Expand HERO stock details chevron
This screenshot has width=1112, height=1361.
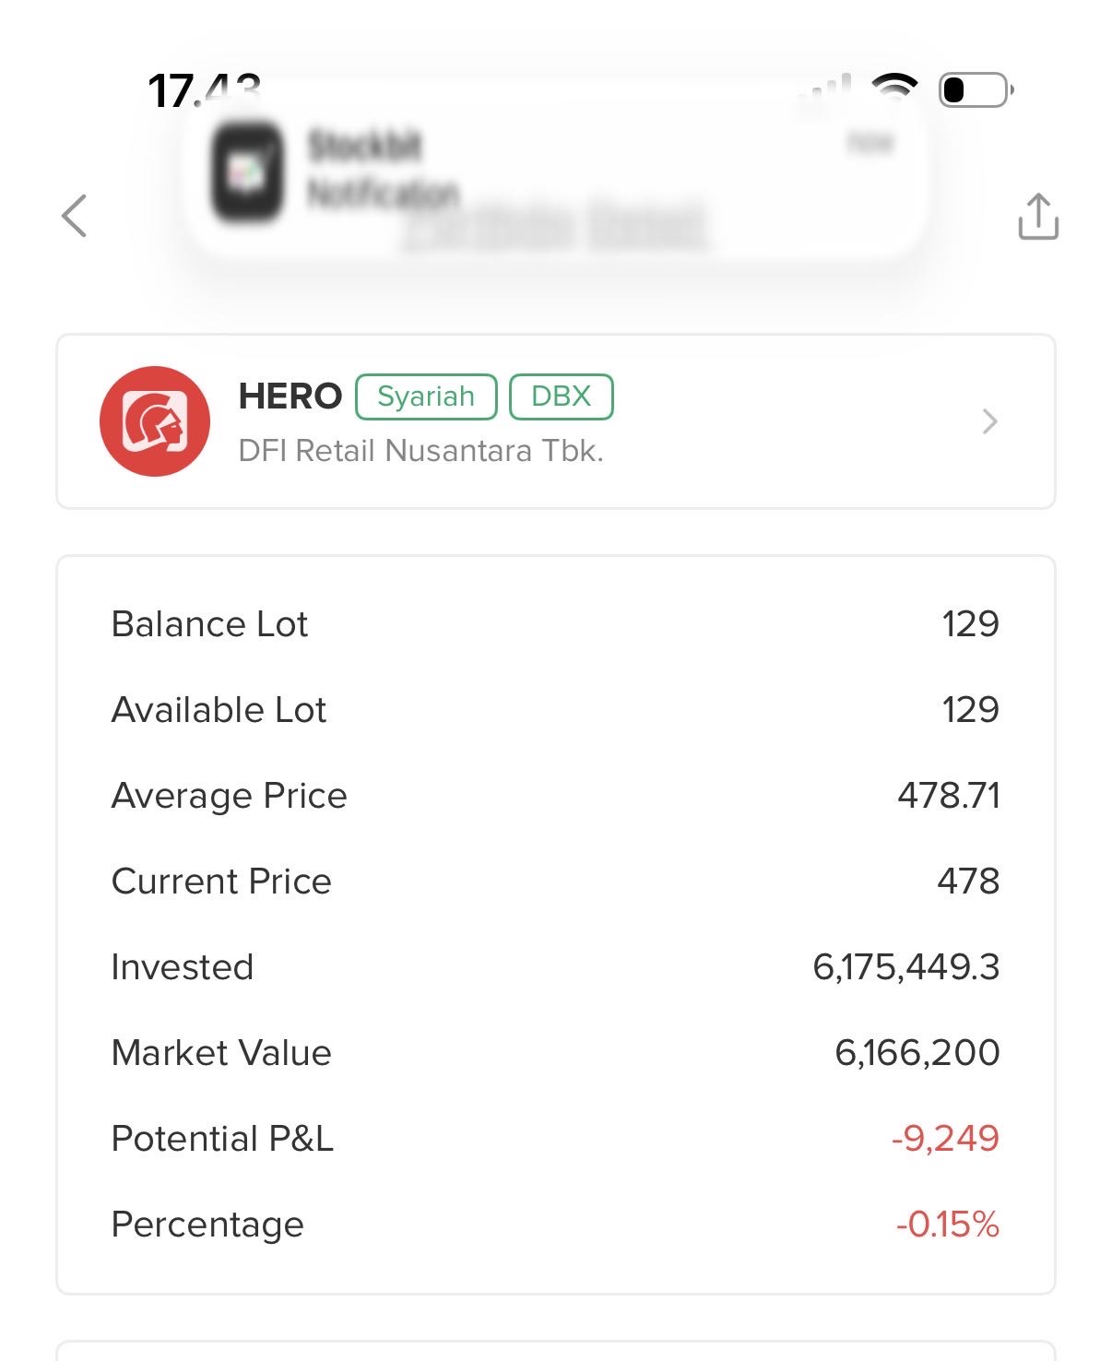click(989, 421)
